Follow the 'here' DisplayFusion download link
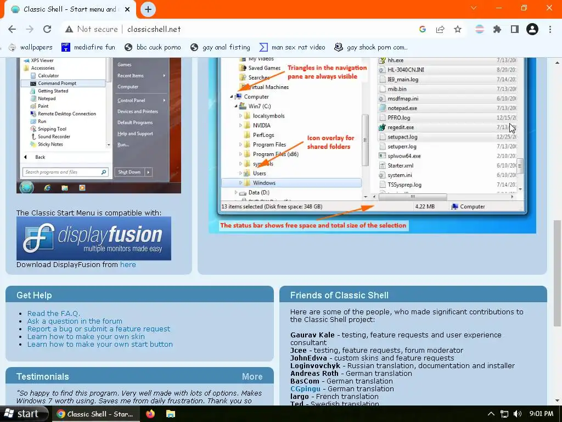Image resolution: width=562 pixels, height=422 pixels. coord(128,264)
